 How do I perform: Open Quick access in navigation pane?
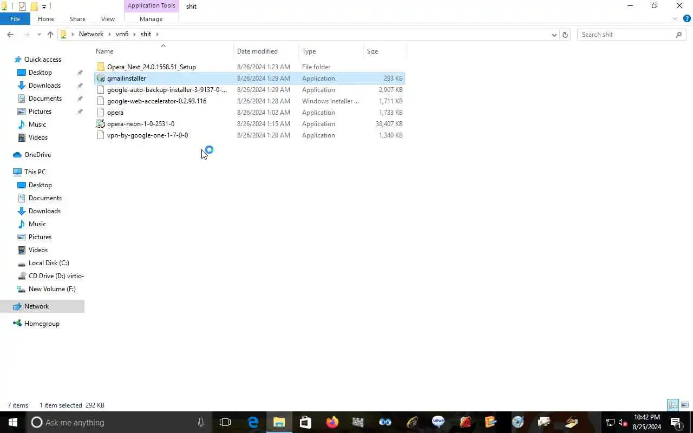42,60
